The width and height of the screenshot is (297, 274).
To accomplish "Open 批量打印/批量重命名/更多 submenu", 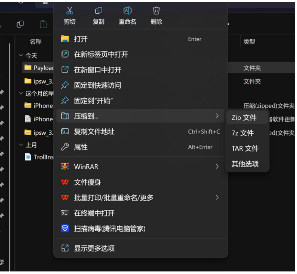I will click(x=140, y=197).
